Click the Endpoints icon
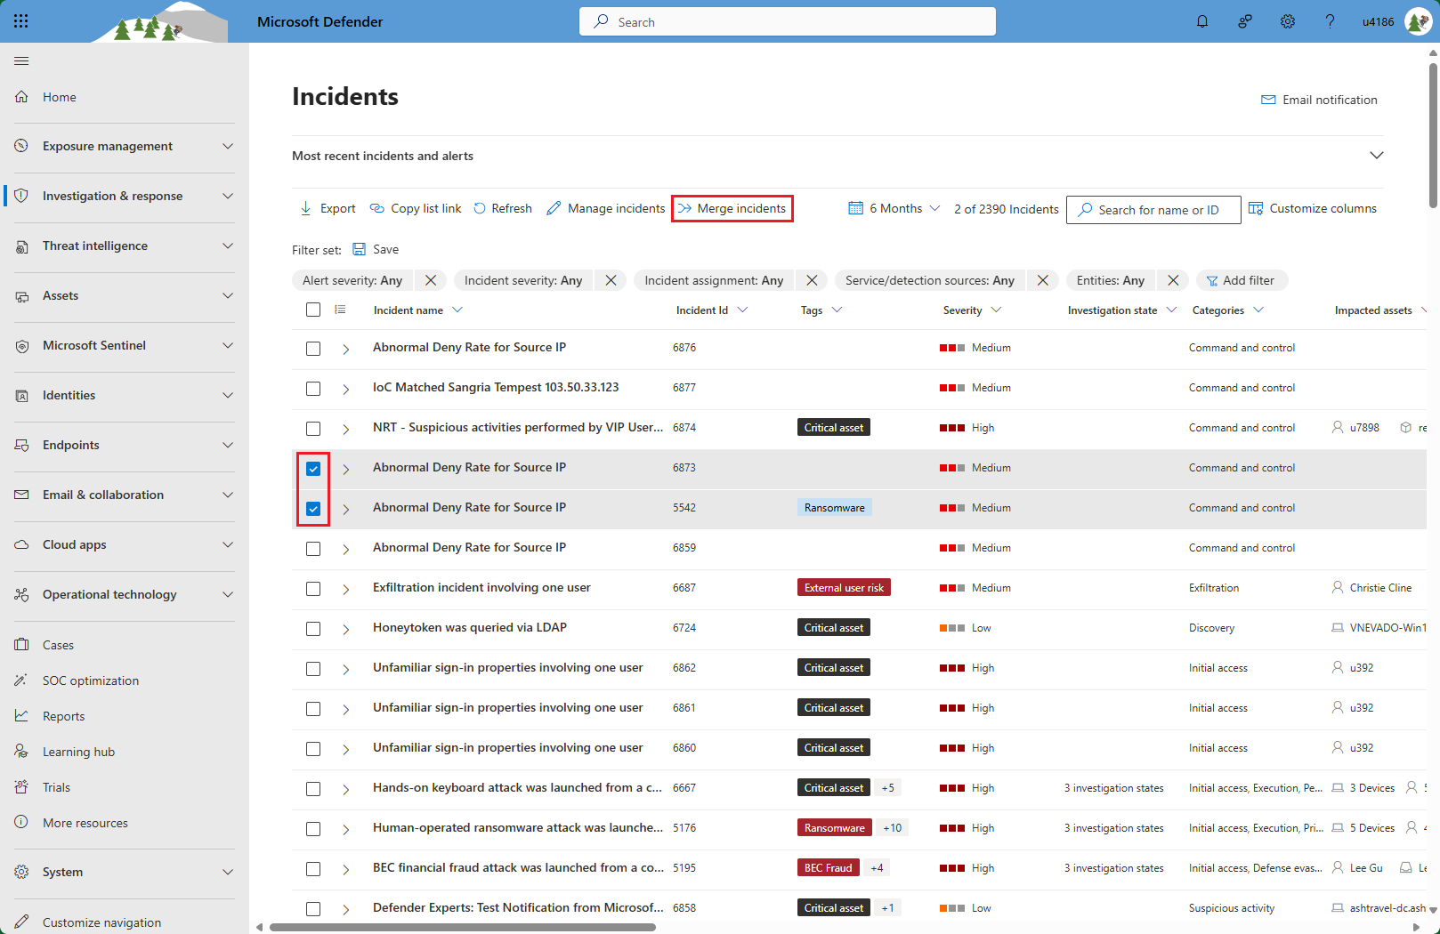 pos(21,445)
